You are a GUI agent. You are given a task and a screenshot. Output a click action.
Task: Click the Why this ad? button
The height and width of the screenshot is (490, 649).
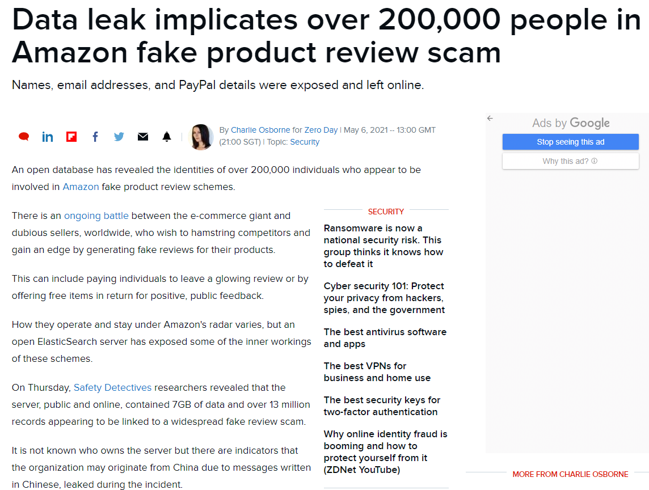(x=570, y=161)
